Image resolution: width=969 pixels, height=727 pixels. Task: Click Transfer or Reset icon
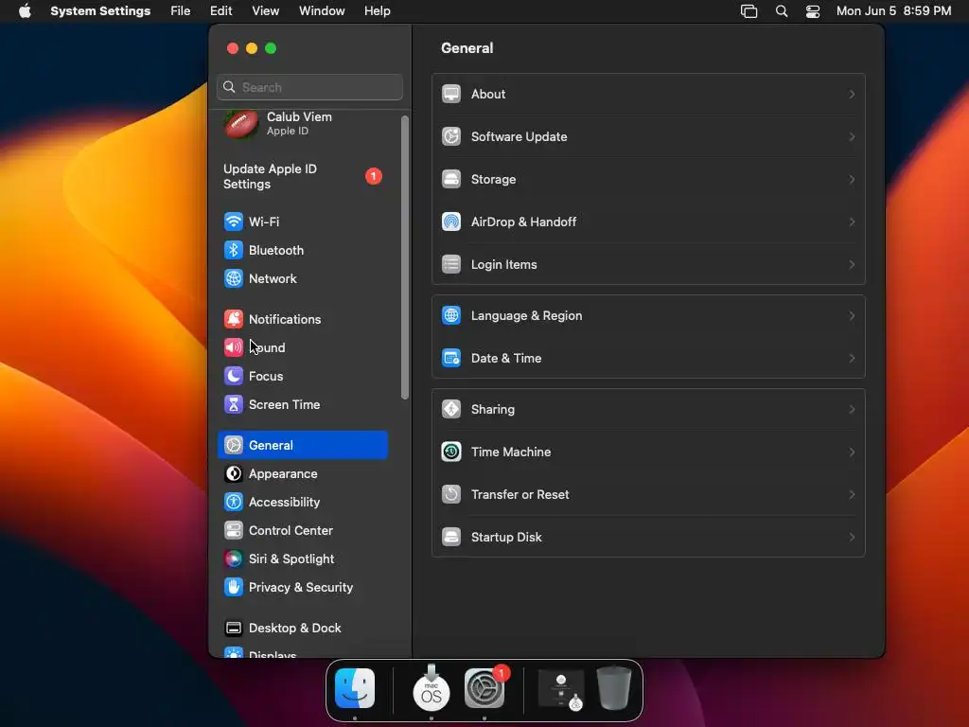pyautogui.click(x=451, y=494)
